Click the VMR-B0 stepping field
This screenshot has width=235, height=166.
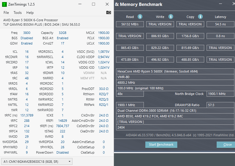(175, 77)
